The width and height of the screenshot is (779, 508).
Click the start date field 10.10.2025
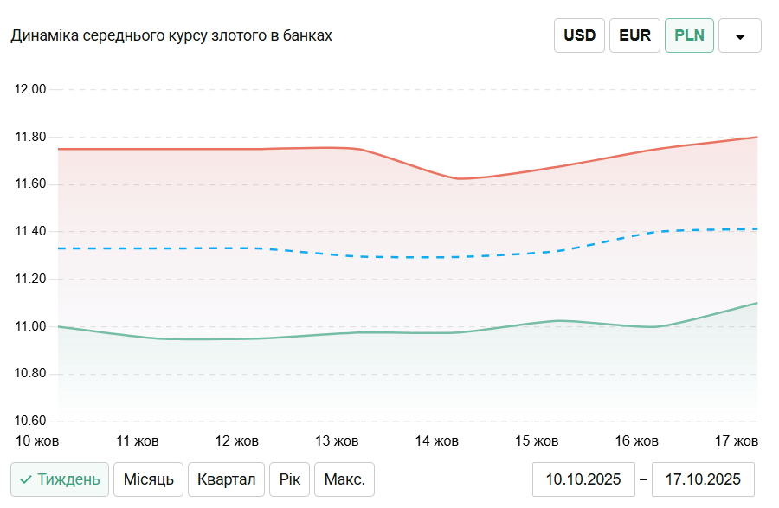[x=583, y=479]
